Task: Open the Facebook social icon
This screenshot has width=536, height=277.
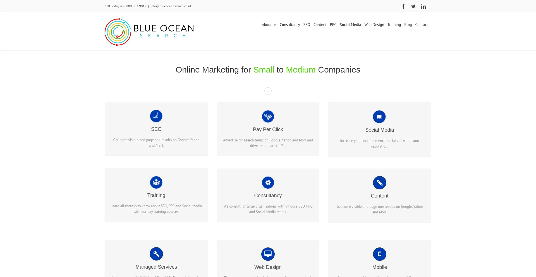Action: pos(403,6)
